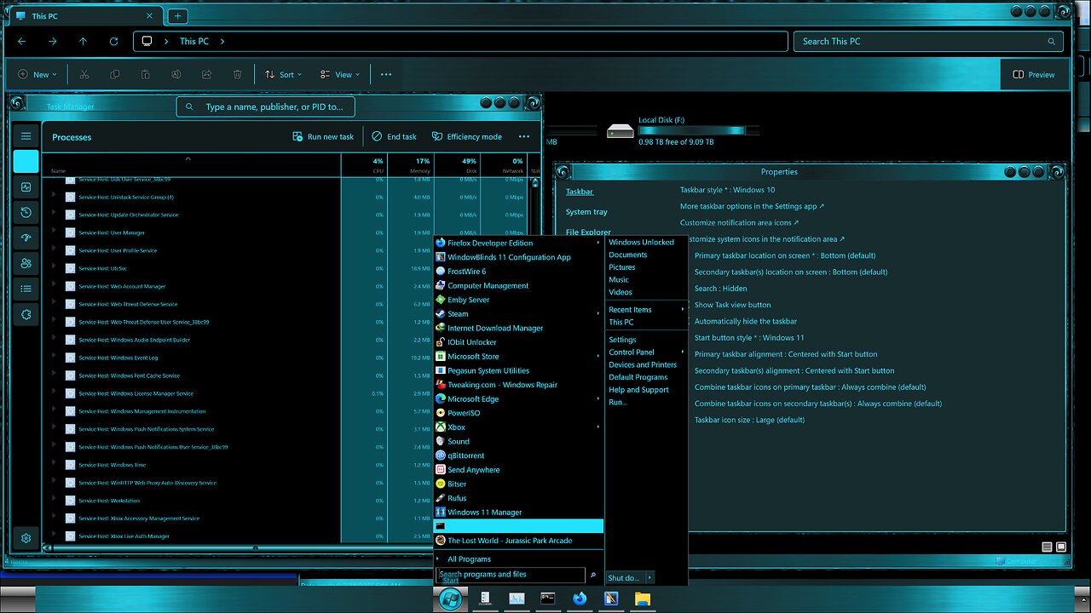This screenshot has width=1091, height=613.
Task: Open new Explorer tab plus button
Action: 177,15
